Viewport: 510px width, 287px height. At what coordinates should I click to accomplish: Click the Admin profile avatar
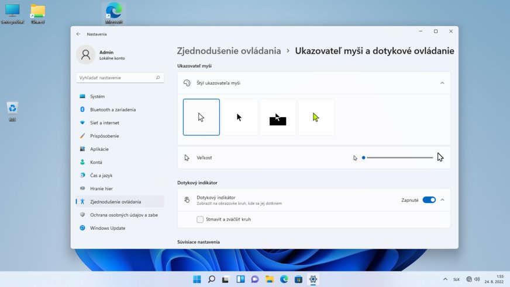pyautogui.click(x=85, y=55)
